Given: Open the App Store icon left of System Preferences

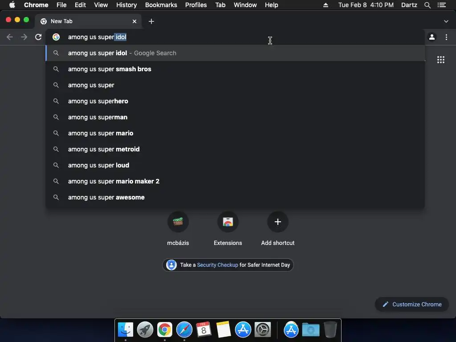Looking at the screenshot, I should click(243, 330).
